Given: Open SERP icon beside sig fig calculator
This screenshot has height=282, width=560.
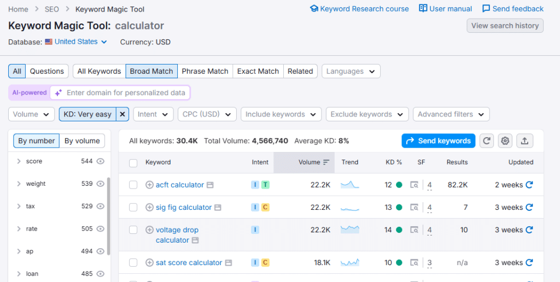Looking at the screenshot, I should tap(218, 207).
